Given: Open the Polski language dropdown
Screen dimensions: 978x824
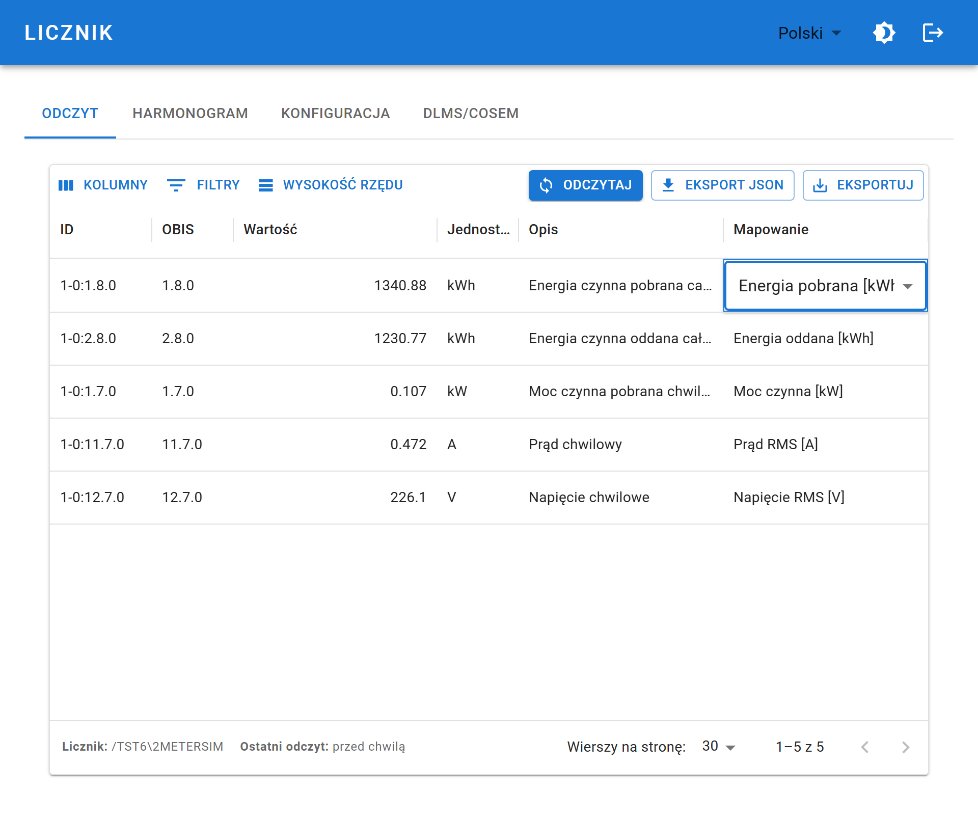Looking at the screenshot, I should pos(810,33).
